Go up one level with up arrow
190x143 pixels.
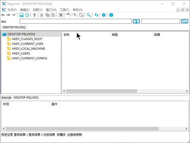[35, 15]
